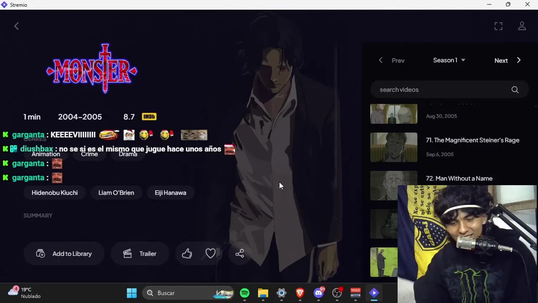This screenshot has width=538, height=303.
Task: Click Add to Library button
Action: (x=64, y=253)
